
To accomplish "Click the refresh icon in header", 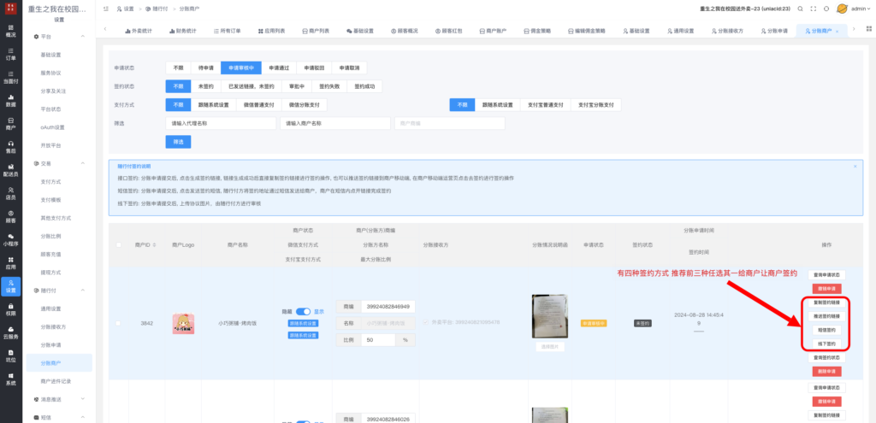I will point(826,9).
